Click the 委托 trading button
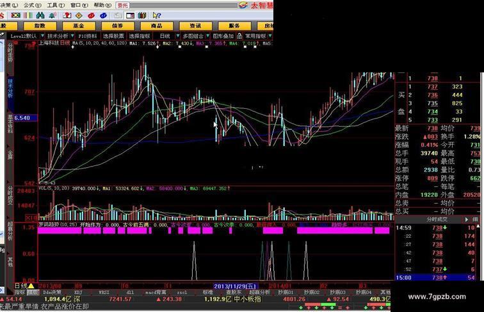 coord(122,5)
